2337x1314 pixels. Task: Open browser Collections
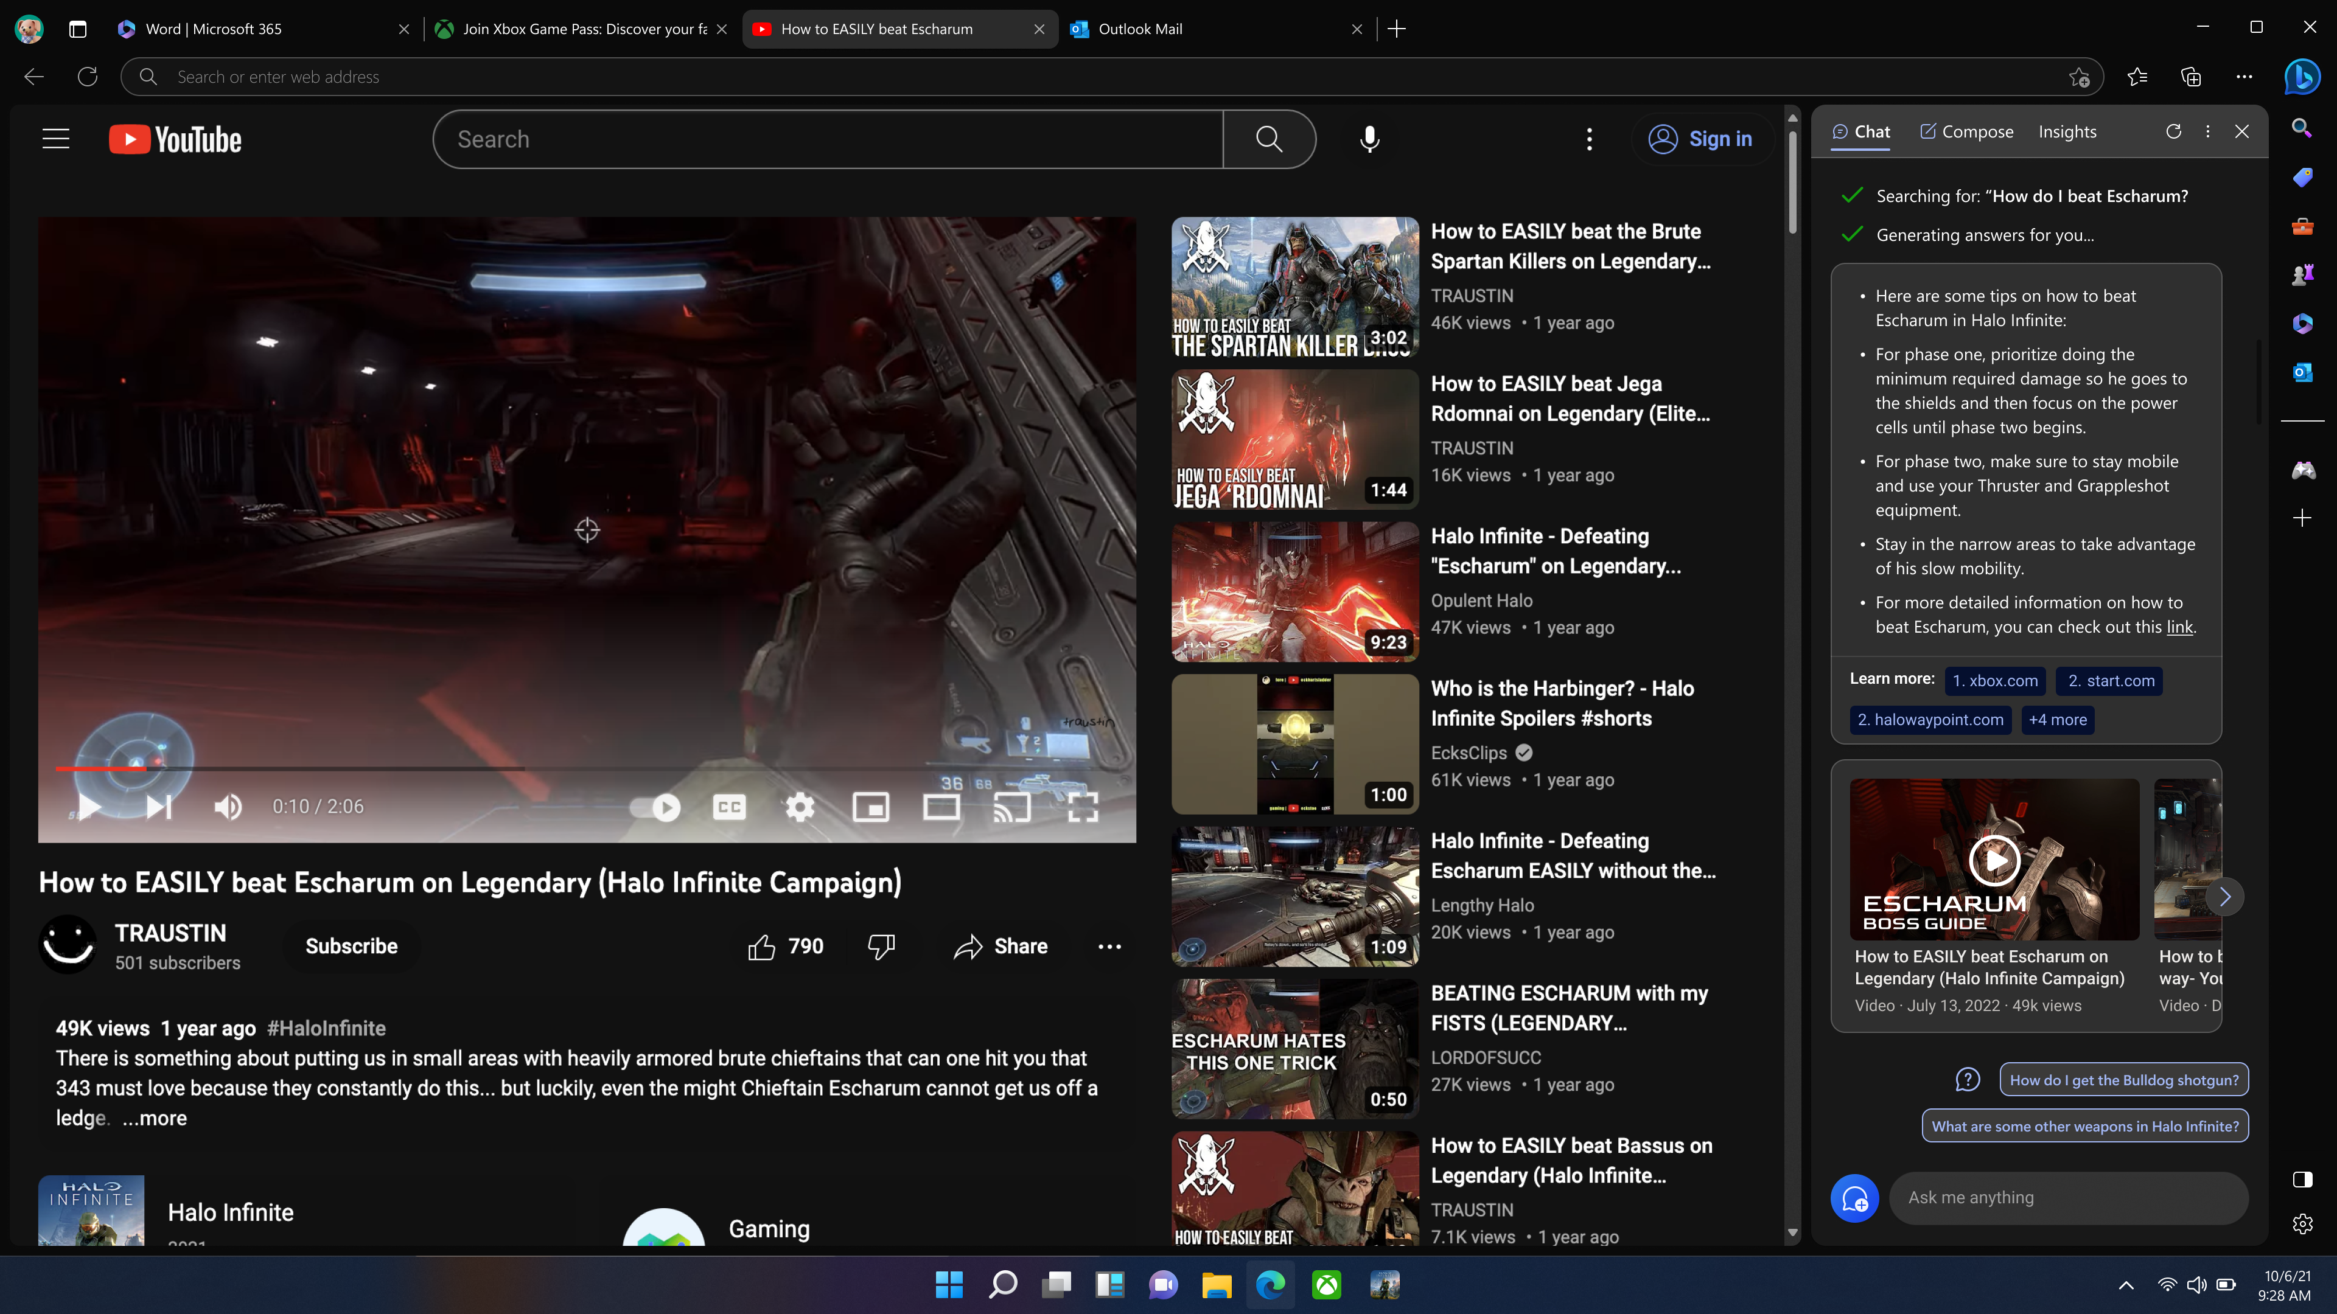pos(2191,77)
